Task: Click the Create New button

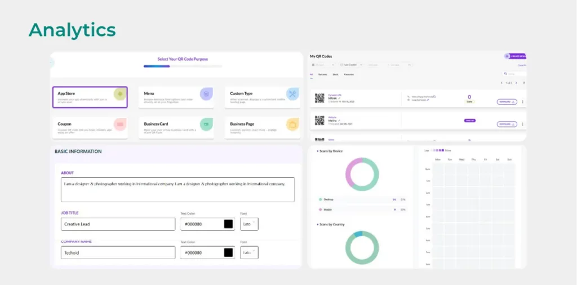Action: (515, 56)
